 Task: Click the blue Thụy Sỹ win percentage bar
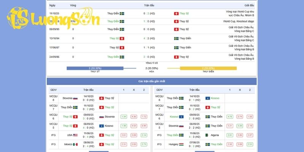(x=95, y=68)
